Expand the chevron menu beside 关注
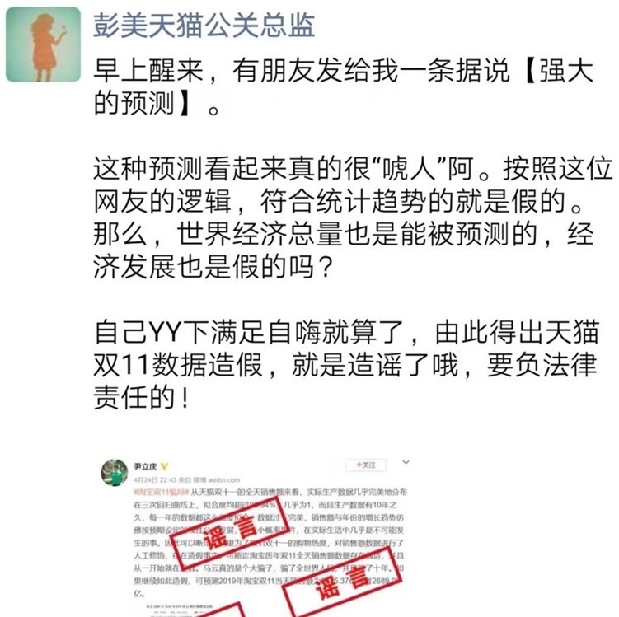 pyautogui.click(x=406, y=462)
